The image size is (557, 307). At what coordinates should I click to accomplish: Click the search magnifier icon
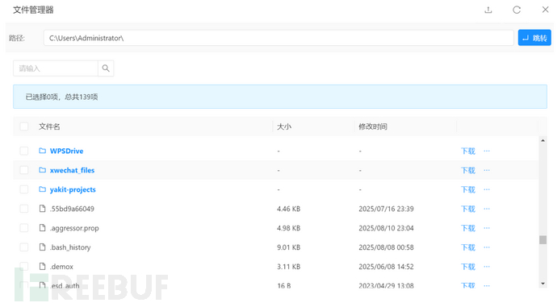pos(106,68)
